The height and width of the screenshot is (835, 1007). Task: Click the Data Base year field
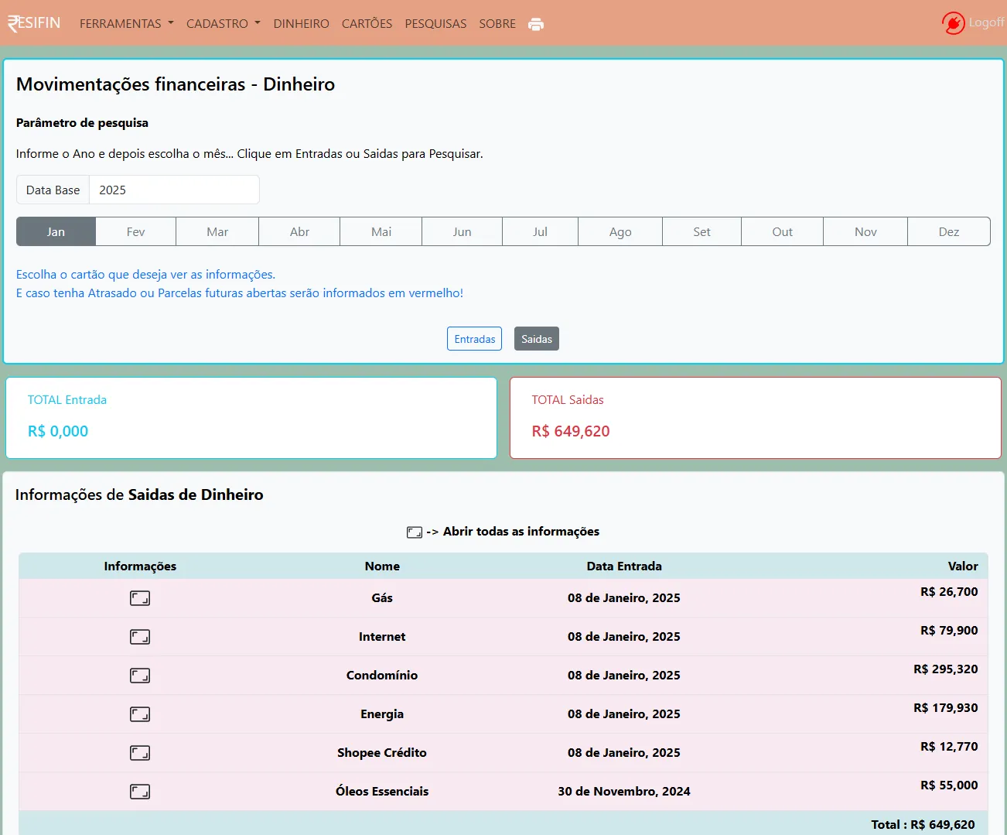174,190
